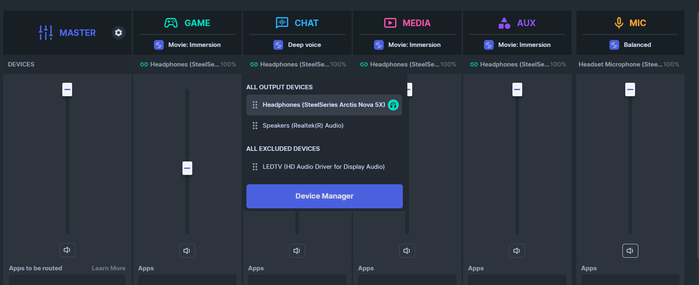Screen dimensions: 699x285
Task: Click the Chat speech bubble icon
Action: coord(282,23)
